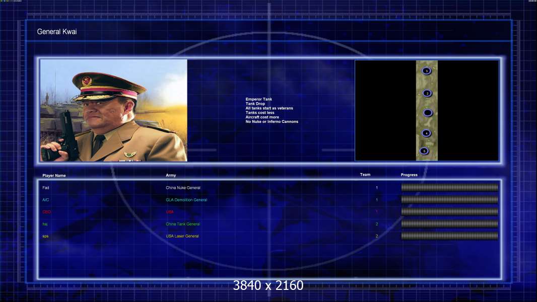Click the map preview terrain strip
The height and width of the screenshot is (302, 537).
tap(427, 110)
